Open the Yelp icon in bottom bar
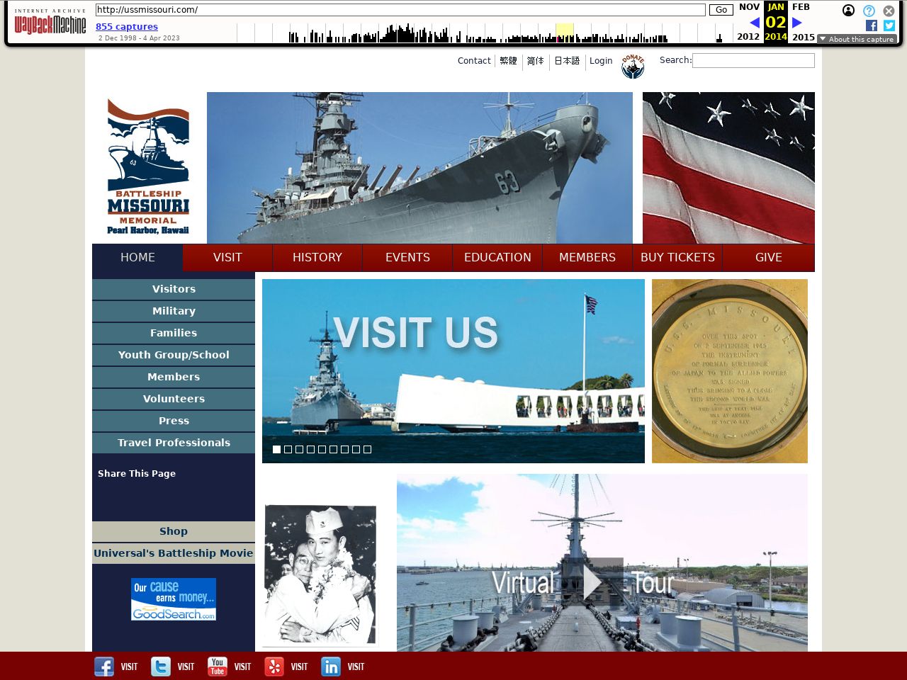The height and width of the screenshot is (680, 907). 274,667
